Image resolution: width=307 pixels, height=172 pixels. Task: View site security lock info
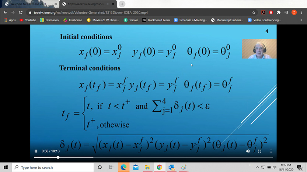click(30, 12)
